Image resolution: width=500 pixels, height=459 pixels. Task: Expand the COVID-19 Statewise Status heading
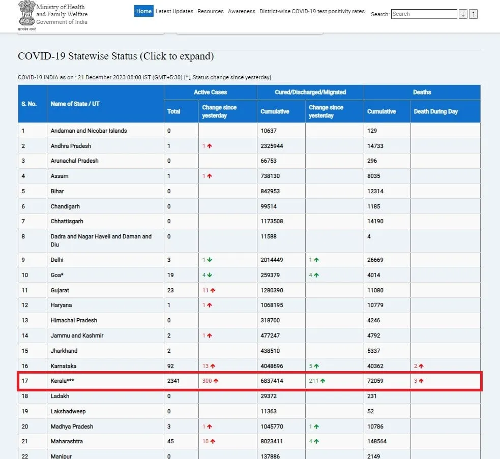click(116, 56)
